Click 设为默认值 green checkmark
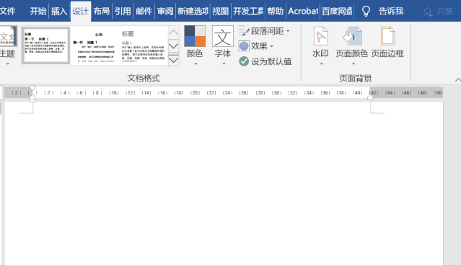 pyautogui.click(x=244, y=61)
